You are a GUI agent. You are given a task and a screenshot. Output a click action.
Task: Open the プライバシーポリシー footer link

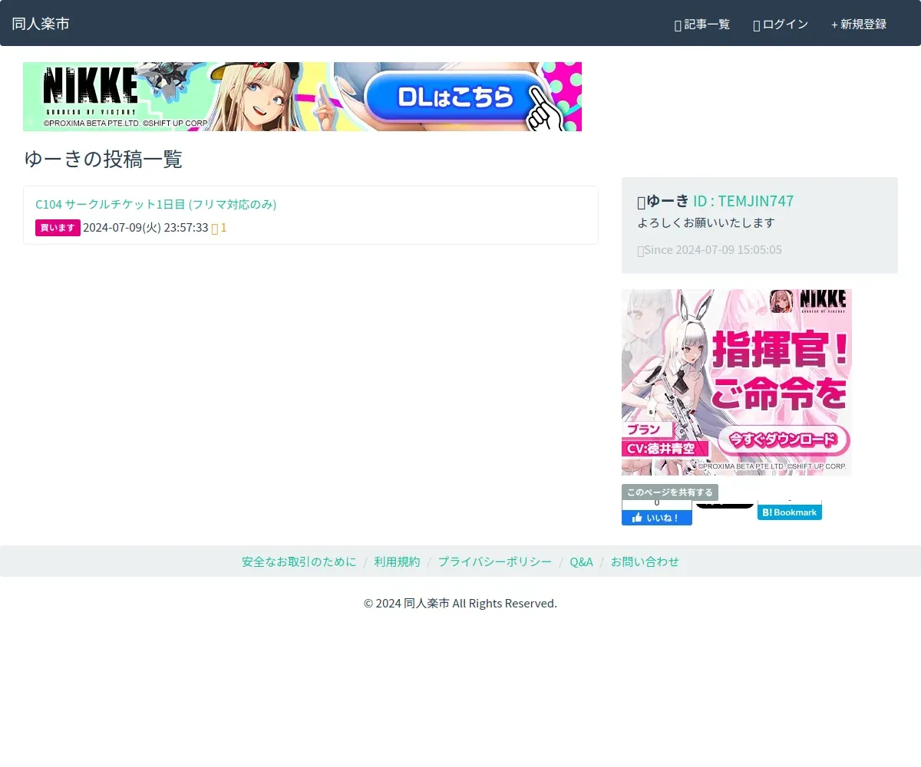pos(495,561)
